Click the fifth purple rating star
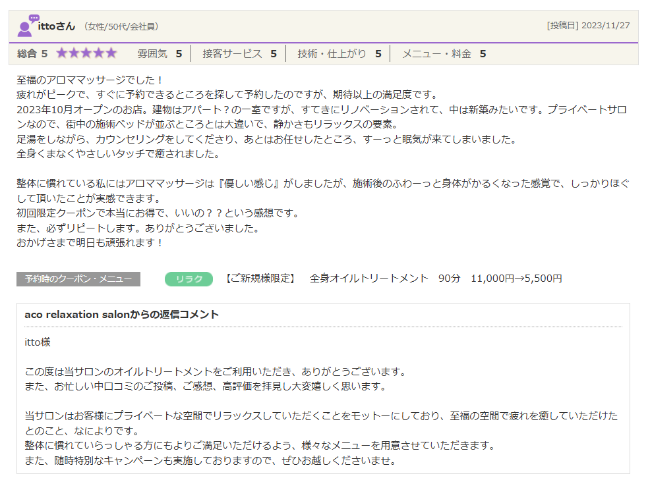This screenshot has height=478, width=650. pyautogui.click(x=111, y=53)
